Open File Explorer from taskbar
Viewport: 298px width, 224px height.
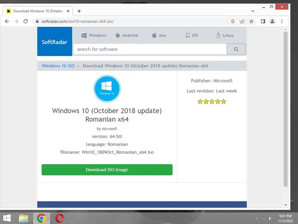click(24, 218)
